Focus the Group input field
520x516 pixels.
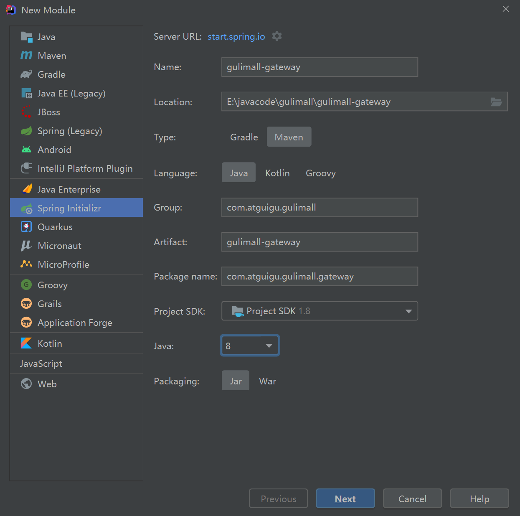point(320,207)
